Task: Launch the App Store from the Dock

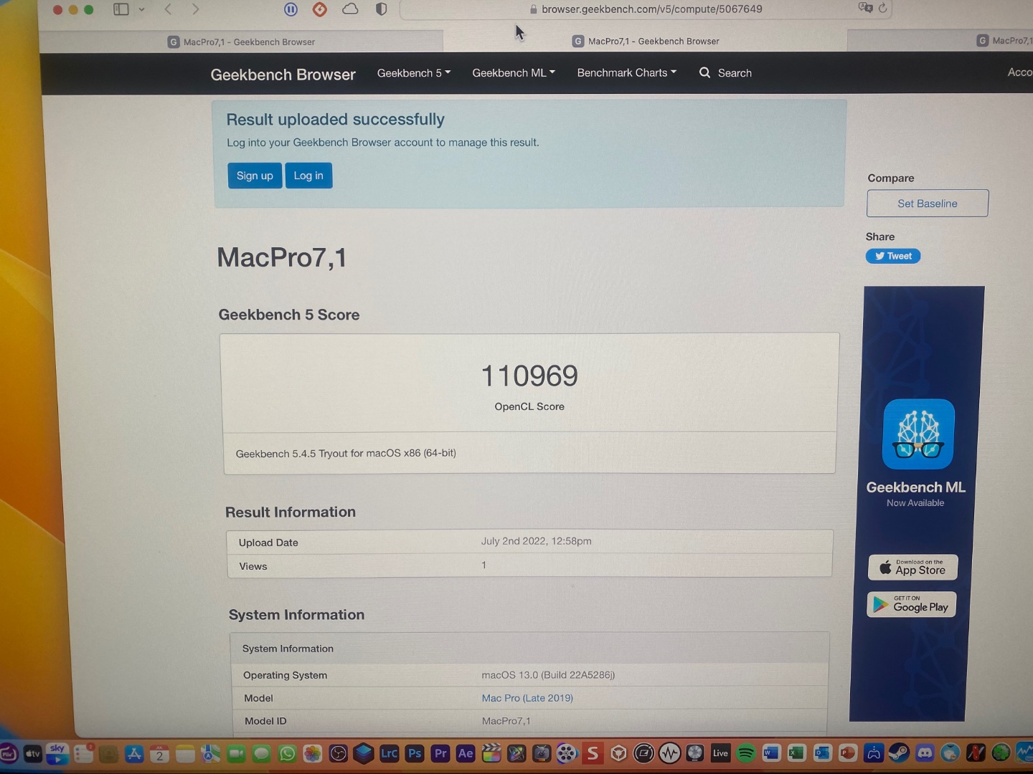Action: coord(134,753)
